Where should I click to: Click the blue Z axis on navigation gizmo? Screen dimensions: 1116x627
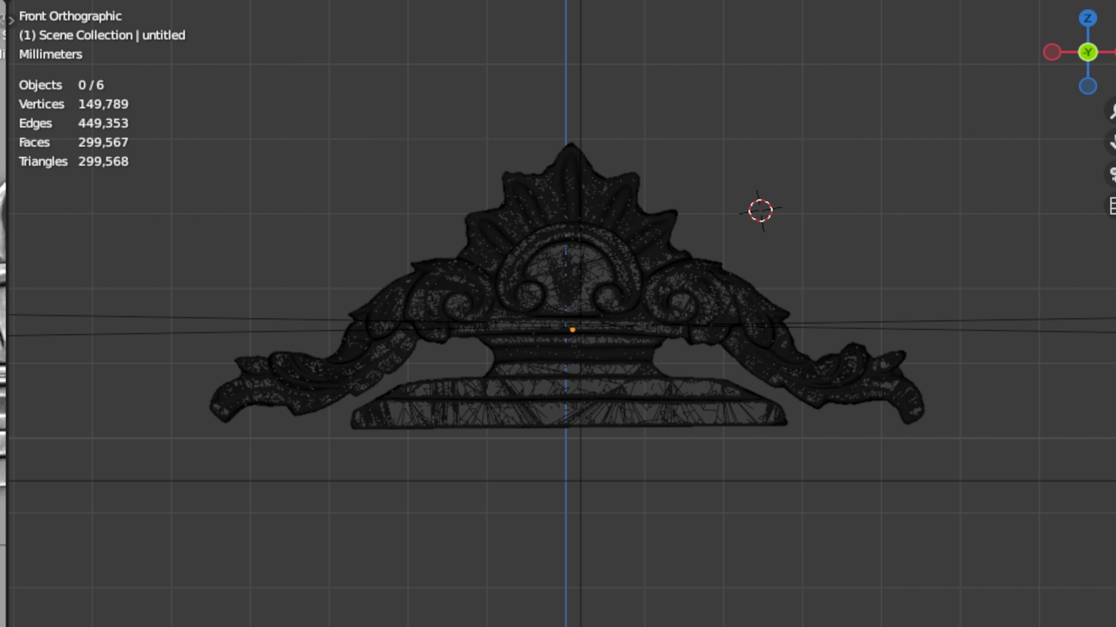pyautogui.click(x=1088, y=19)
